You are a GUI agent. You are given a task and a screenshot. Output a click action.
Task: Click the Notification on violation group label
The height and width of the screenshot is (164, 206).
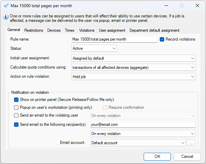[x=30, y=92]
